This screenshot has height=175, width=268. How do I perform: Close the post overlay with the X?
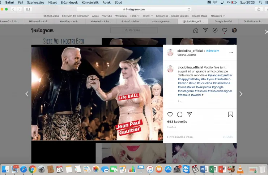point(266,32)
